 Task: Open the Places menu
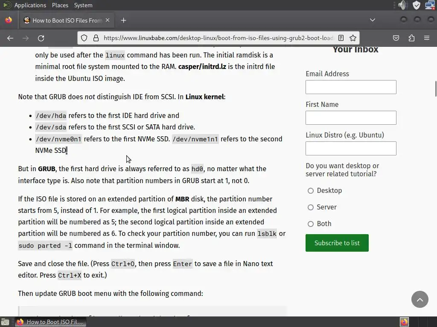60,5
